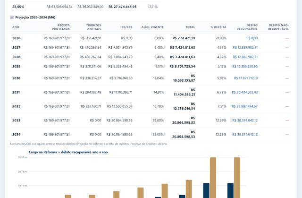302x198 pixels.
Task: Click the 11,17% alíquota vigente cell
Action: click(x=159, y=67)
